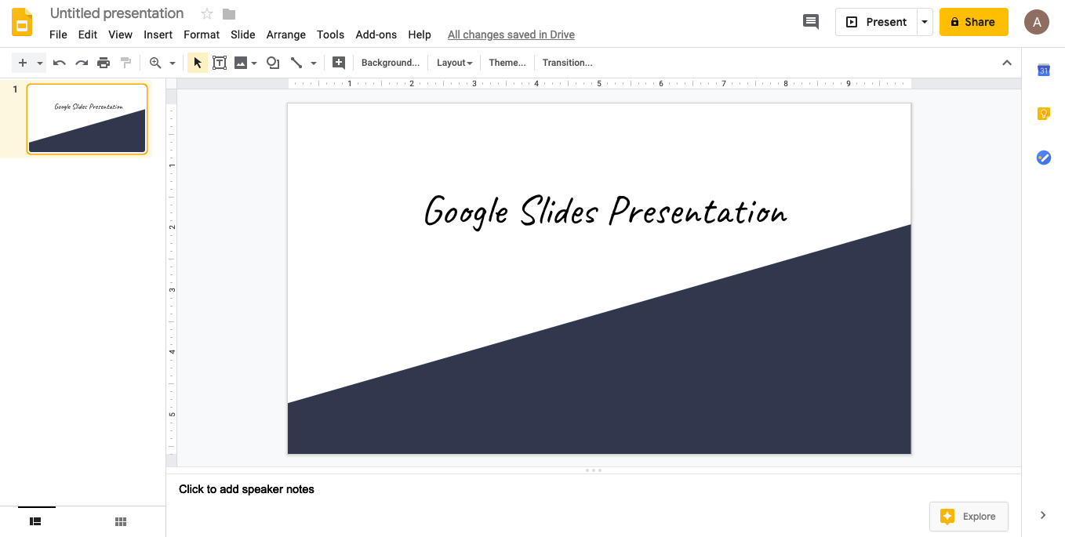
Task: Select the Text box tool
Action: coord(220,62)
